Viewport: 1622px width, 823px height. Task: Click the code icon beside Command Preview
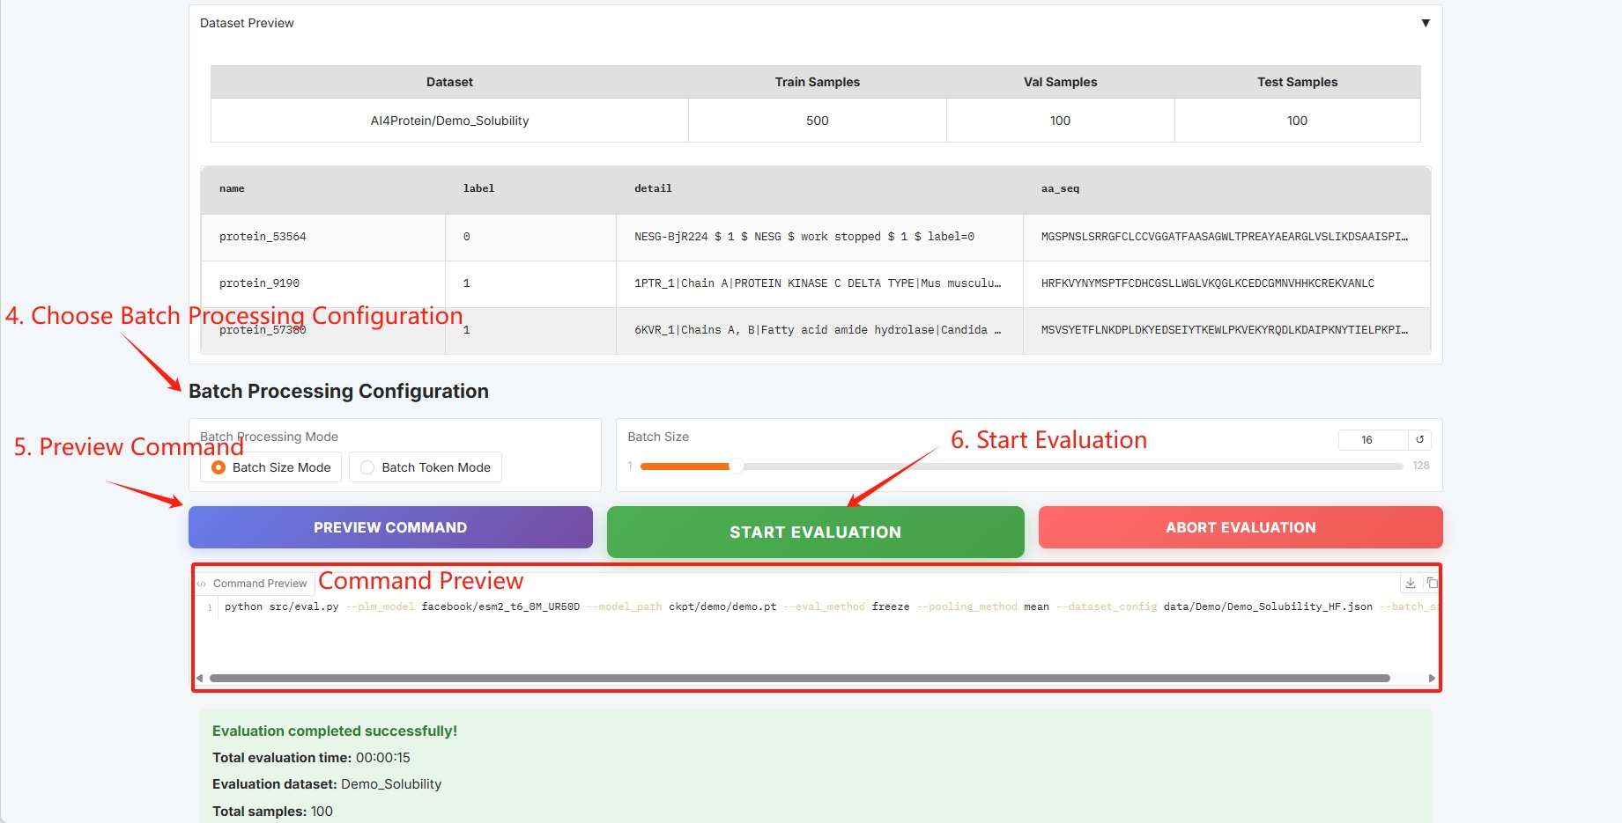pos(202,584)
